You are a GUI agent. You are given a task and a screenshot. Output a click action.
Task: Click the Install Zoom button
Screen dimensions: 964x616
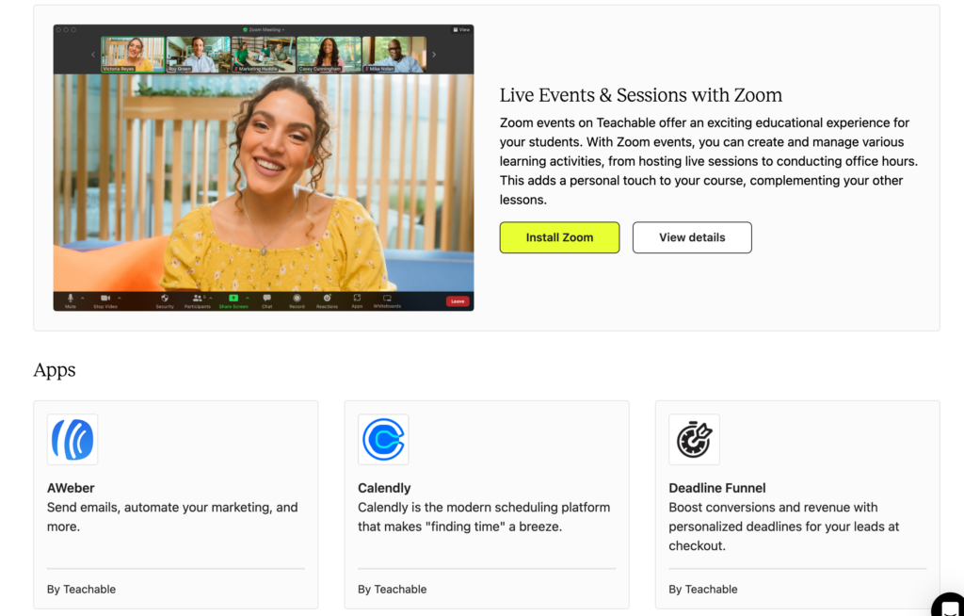(x=559, y=237)
